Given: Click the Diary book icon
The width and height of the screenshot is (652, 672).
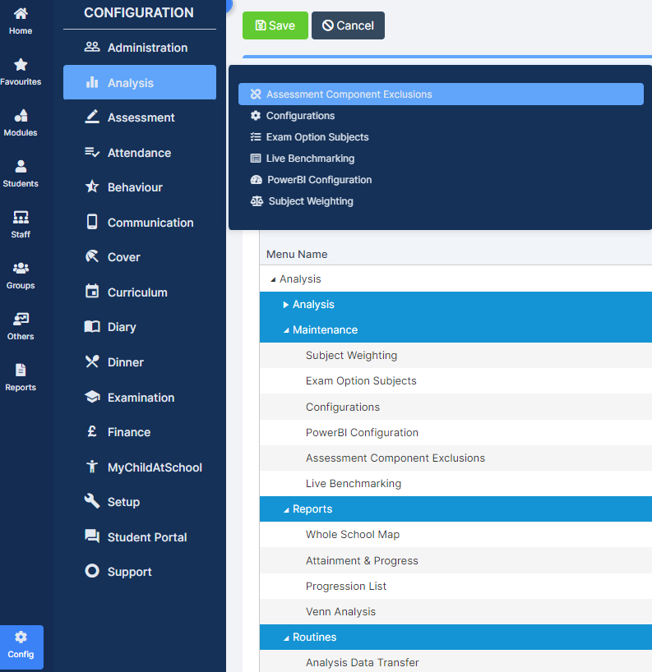Looking at the screenshot, I should pos(92,327).
